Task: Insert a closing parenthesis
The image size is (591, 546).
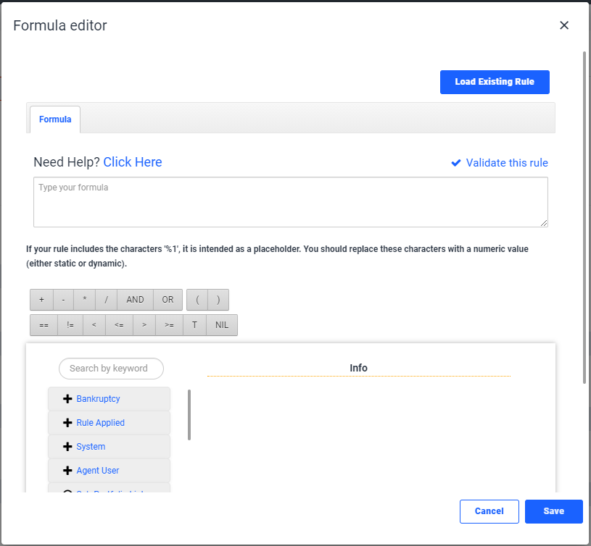Action: click(218, 300)
